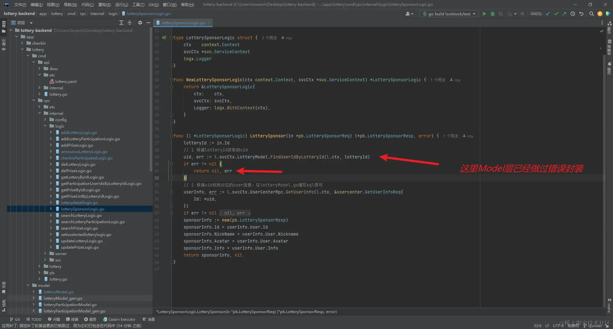Image resolution: width=613 pixels, height=329 pixels.
Task: Open Search Everywhere magnifier
Action: pos(591,14)
